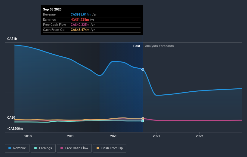The image size is (247, 157).
Task: Click the -CA$200m y-axis label
Action: (x=15, y=129)
